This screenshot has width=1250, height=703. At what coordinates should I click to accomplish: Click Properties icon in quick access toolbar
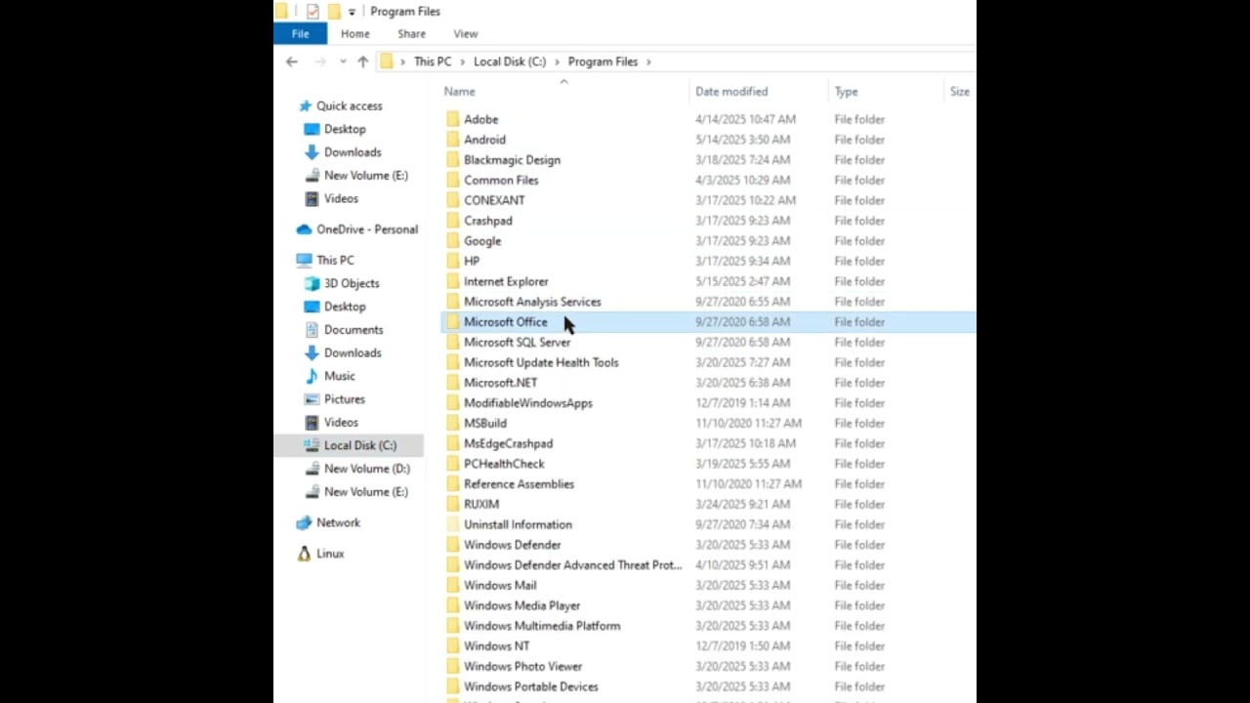click(312, 12)
